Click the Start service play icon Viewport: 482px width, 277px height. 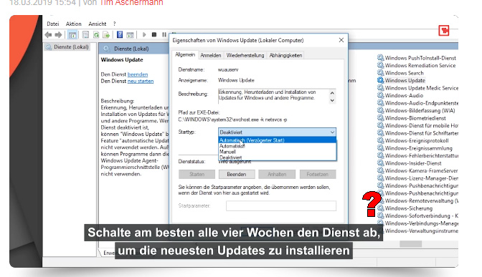[x=144, y=34]
